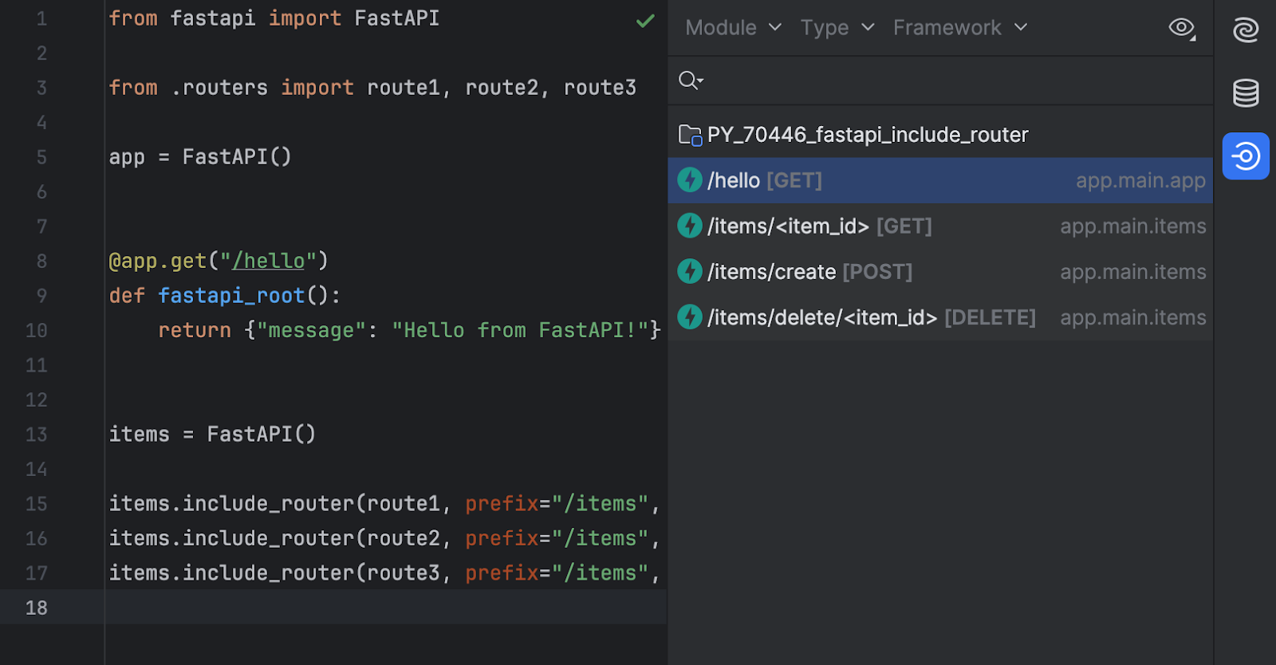
Task: Expand the Framework filter dropdown
Action: click(x=959, y=28)
